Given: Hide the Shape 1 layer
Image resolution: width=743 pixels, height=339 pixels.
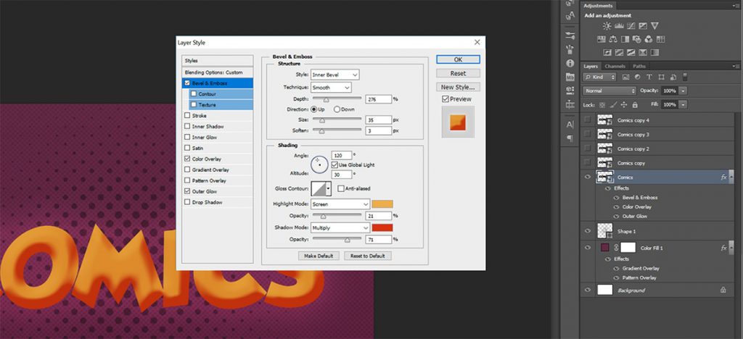Looking at the screenshot, I should point(588,230).
